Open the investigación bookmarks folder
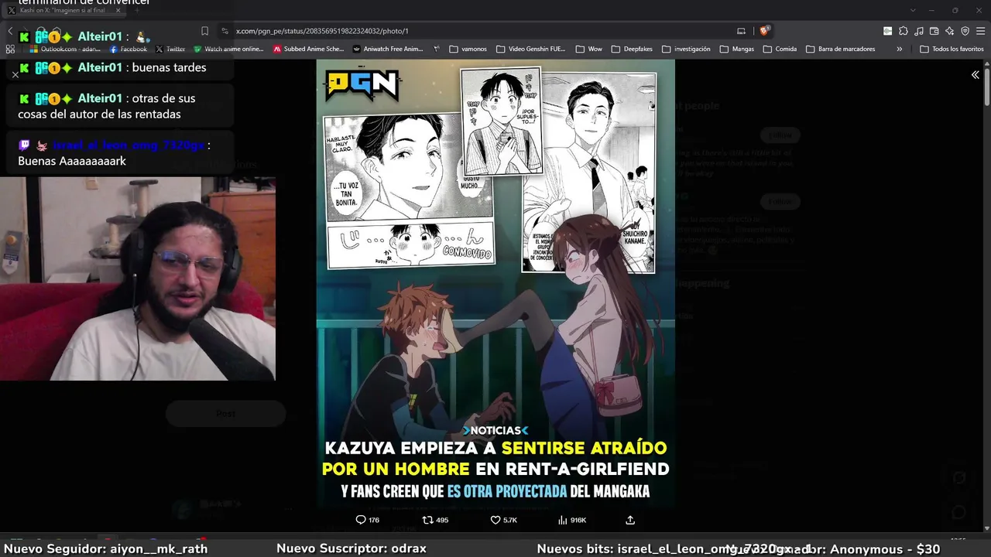The width and height of the screenshot is (991, 557). [686, 49]
